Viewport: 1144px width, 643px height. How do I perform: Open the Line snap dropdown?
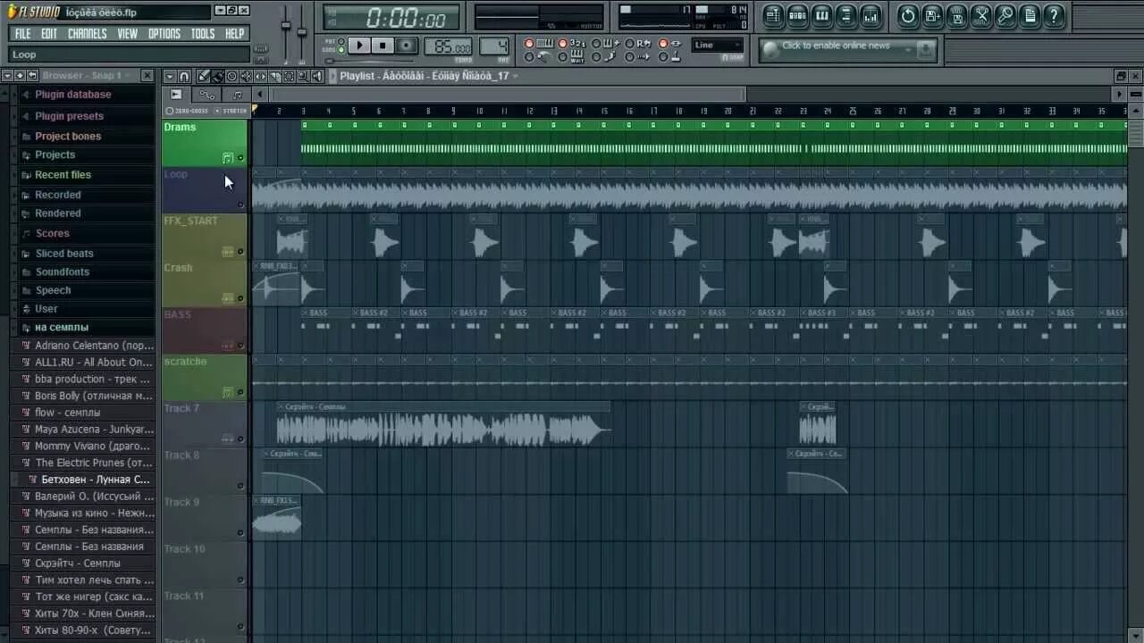pos(718,45)
